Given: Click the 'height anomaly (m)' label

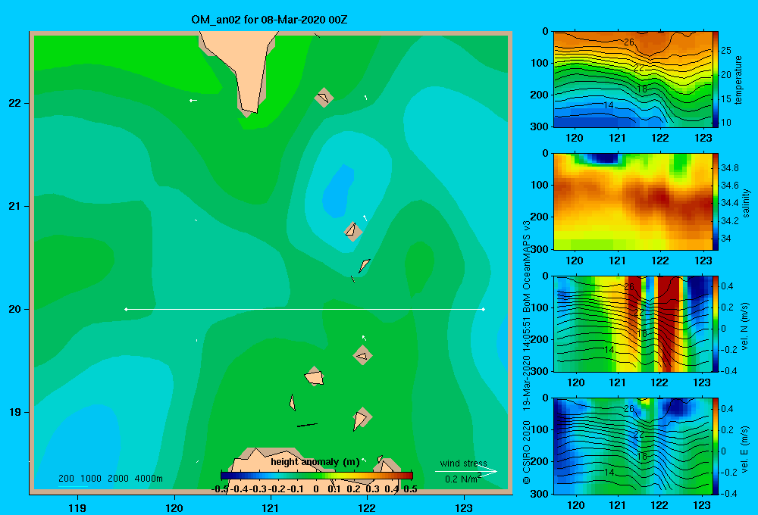Looking at the screenshot, I should point(315,462).
